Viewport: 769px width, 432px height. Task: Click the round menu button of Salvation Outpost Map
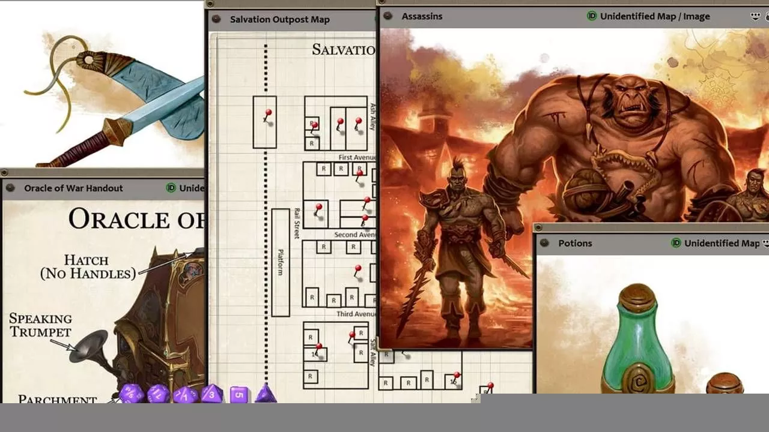point(216,19)
